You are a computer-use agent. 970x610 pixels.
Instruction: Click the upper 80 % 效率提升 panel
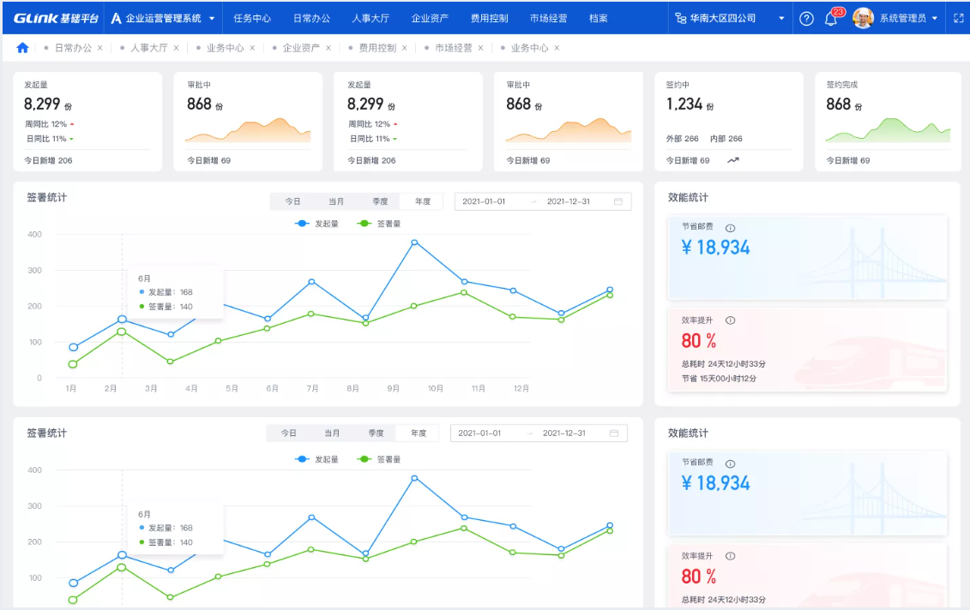[807, 350]
